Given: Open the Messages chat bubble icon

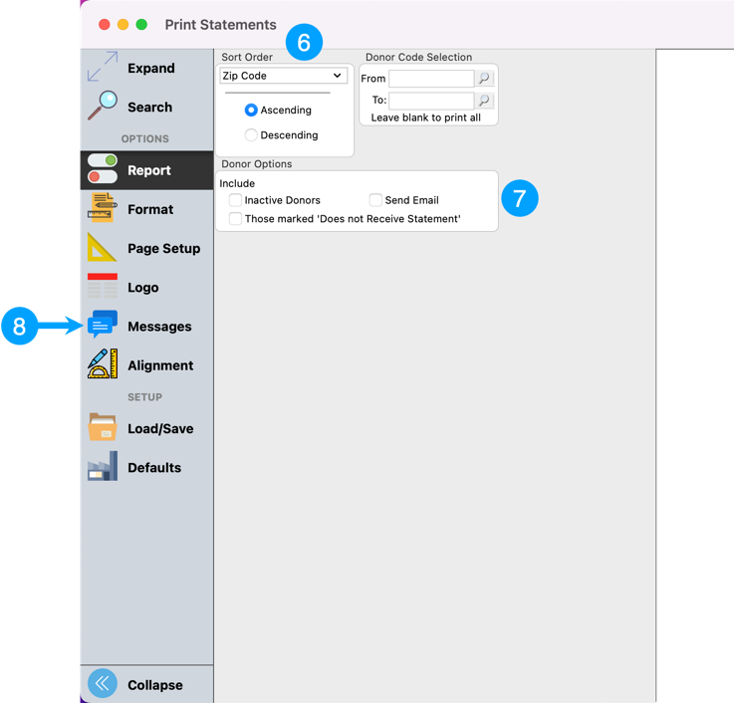Looking at the screenshot, I should [103, 326].
